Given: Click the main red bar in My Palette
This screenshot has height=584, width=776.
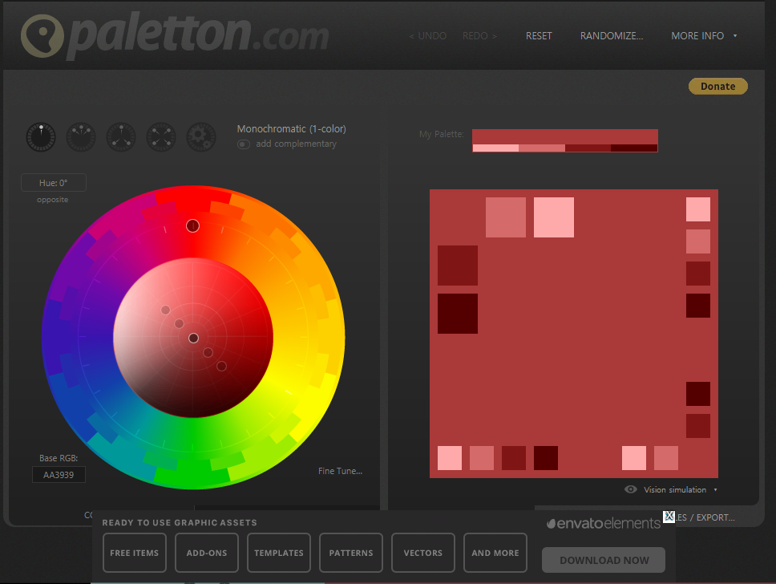Looking at the screenshot, I should [565, 136].
